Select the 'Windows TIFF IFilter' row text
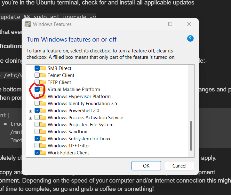The width and height of the screenshot is (231, 195). click(x=69, y=146)
